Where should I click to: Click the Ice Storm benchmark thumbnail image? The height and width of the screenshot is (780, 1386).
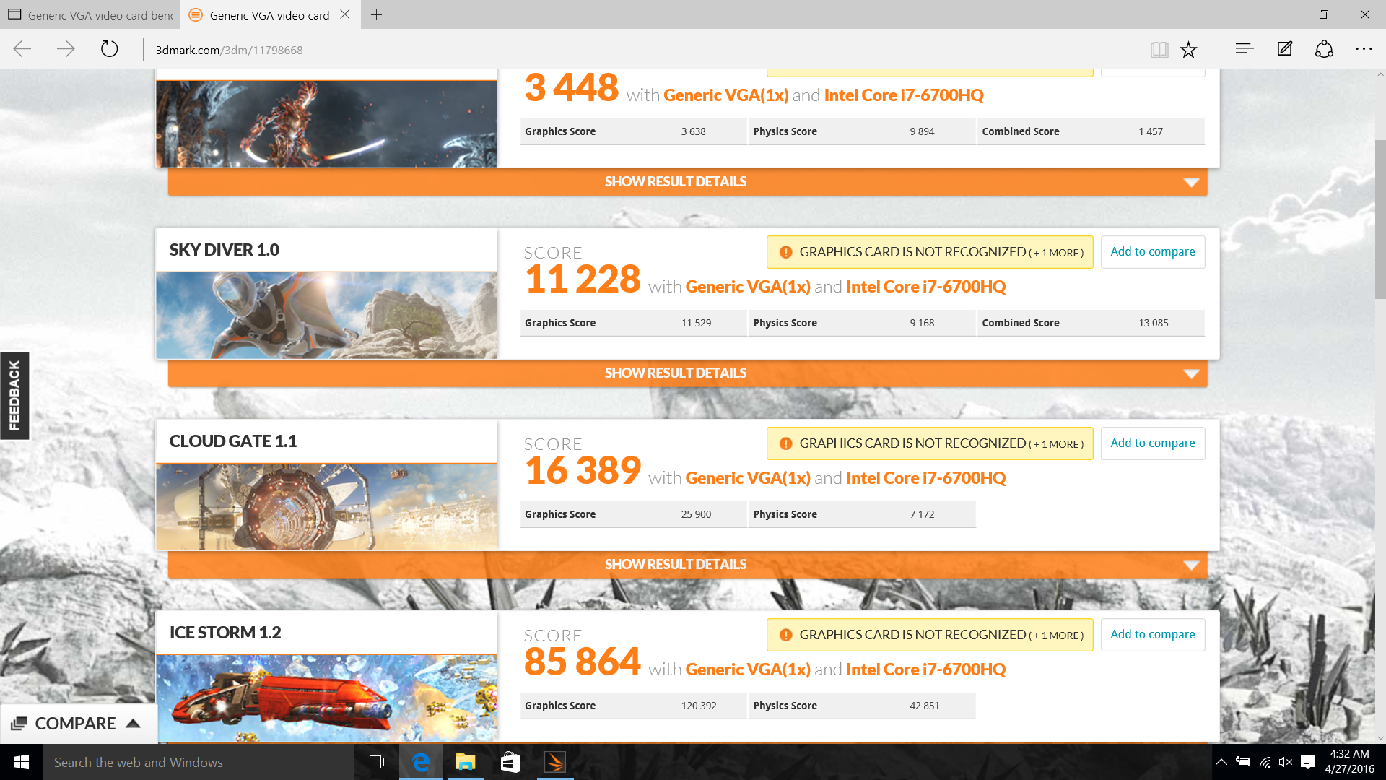[326, 698]
